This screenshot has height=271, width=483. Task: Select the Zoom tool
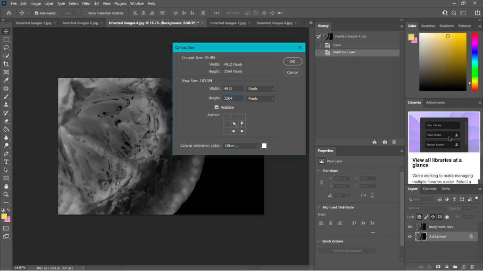click(x=6, y=194)
